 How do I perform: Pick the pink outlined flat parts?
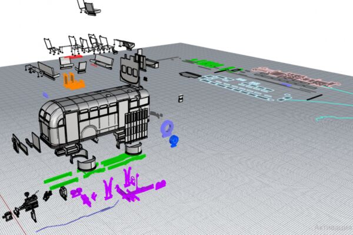tap(296, 78)
